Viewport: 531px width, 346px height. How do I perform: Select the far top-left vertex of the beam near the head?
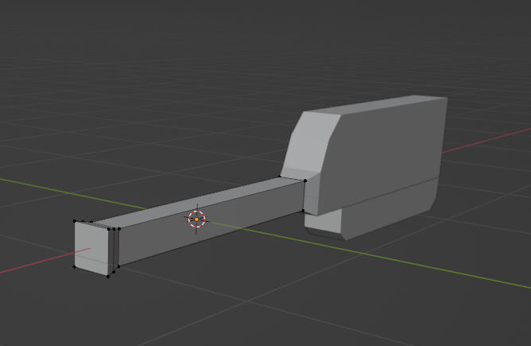[279, 177]
